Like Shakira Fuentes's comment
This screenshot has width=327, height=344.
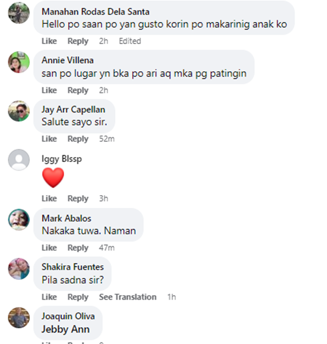49,297
